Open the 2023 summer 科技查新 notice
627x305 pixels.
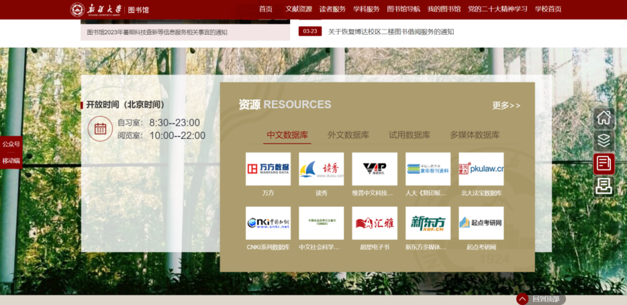coord(157,32)
